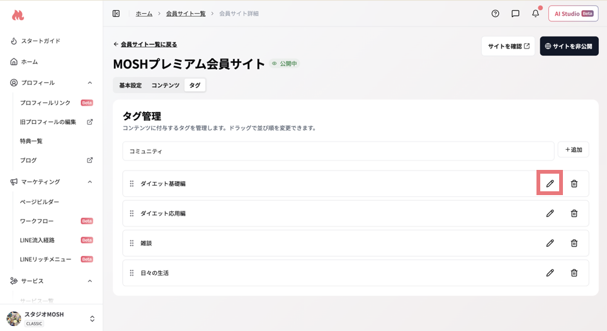Click ホーム breadcrumb link
Image resolution: width=607 pixels, height=331 pixels.
(144, 14)
